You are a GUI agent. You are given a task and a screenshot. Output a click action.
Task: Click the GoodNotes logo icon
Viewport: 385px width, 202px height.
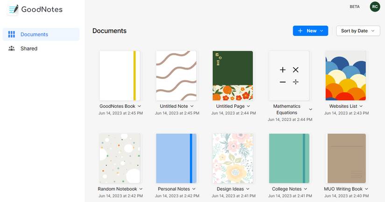pos(13,10)
